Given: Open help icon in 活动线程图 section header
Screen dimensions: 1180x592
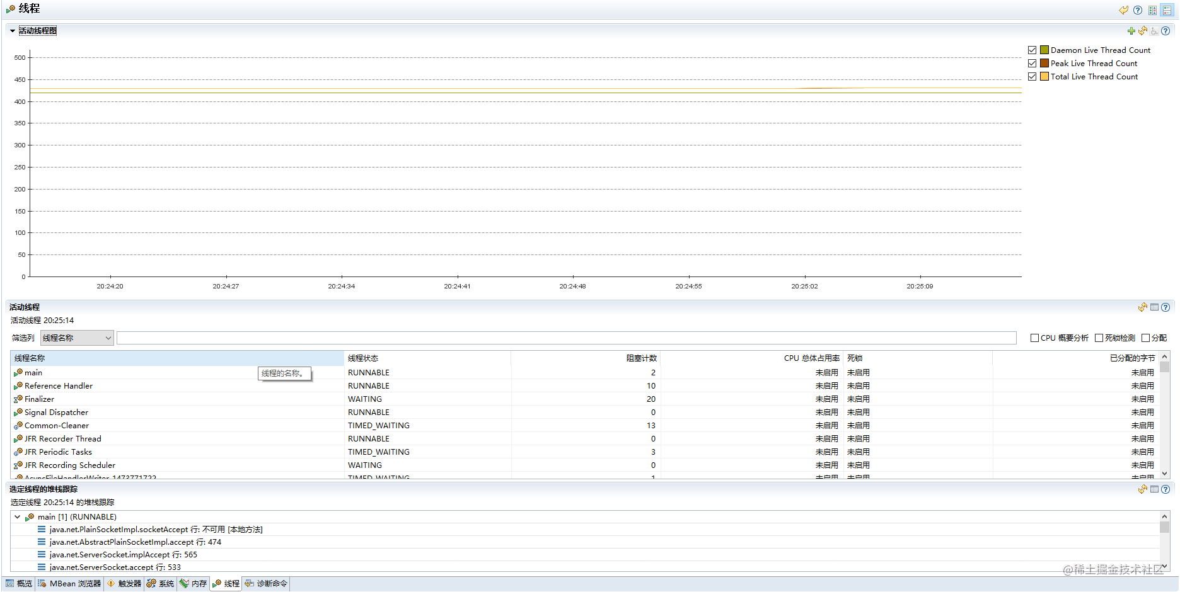Looking at the screenshot, I should pyautogui.click(x=1166, y=31).
